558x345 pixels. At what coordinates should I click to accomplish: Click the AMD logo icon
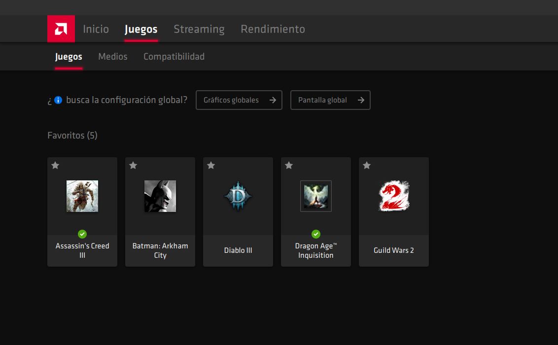click(x=61, y=29)
